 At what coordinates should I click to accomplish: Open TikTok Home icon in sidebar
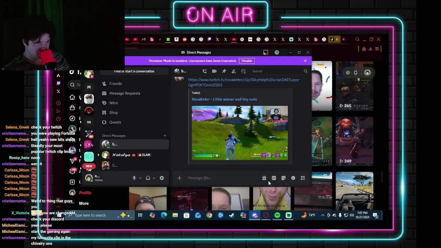coord(72,97)
